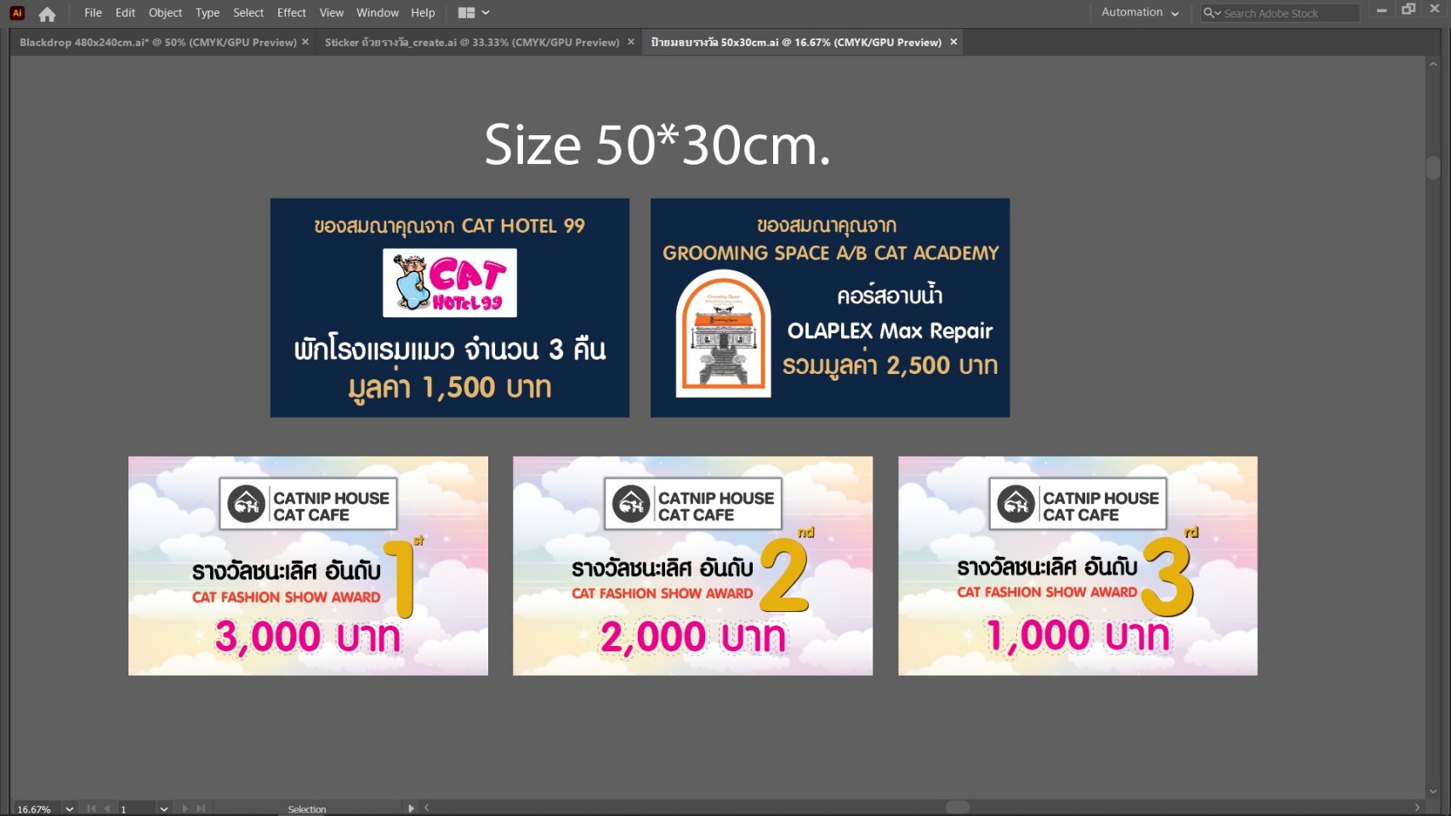The height and width of the screenshot is (816, 1451).
Task: Click the status bar play arrow
Action: [411, 808]
